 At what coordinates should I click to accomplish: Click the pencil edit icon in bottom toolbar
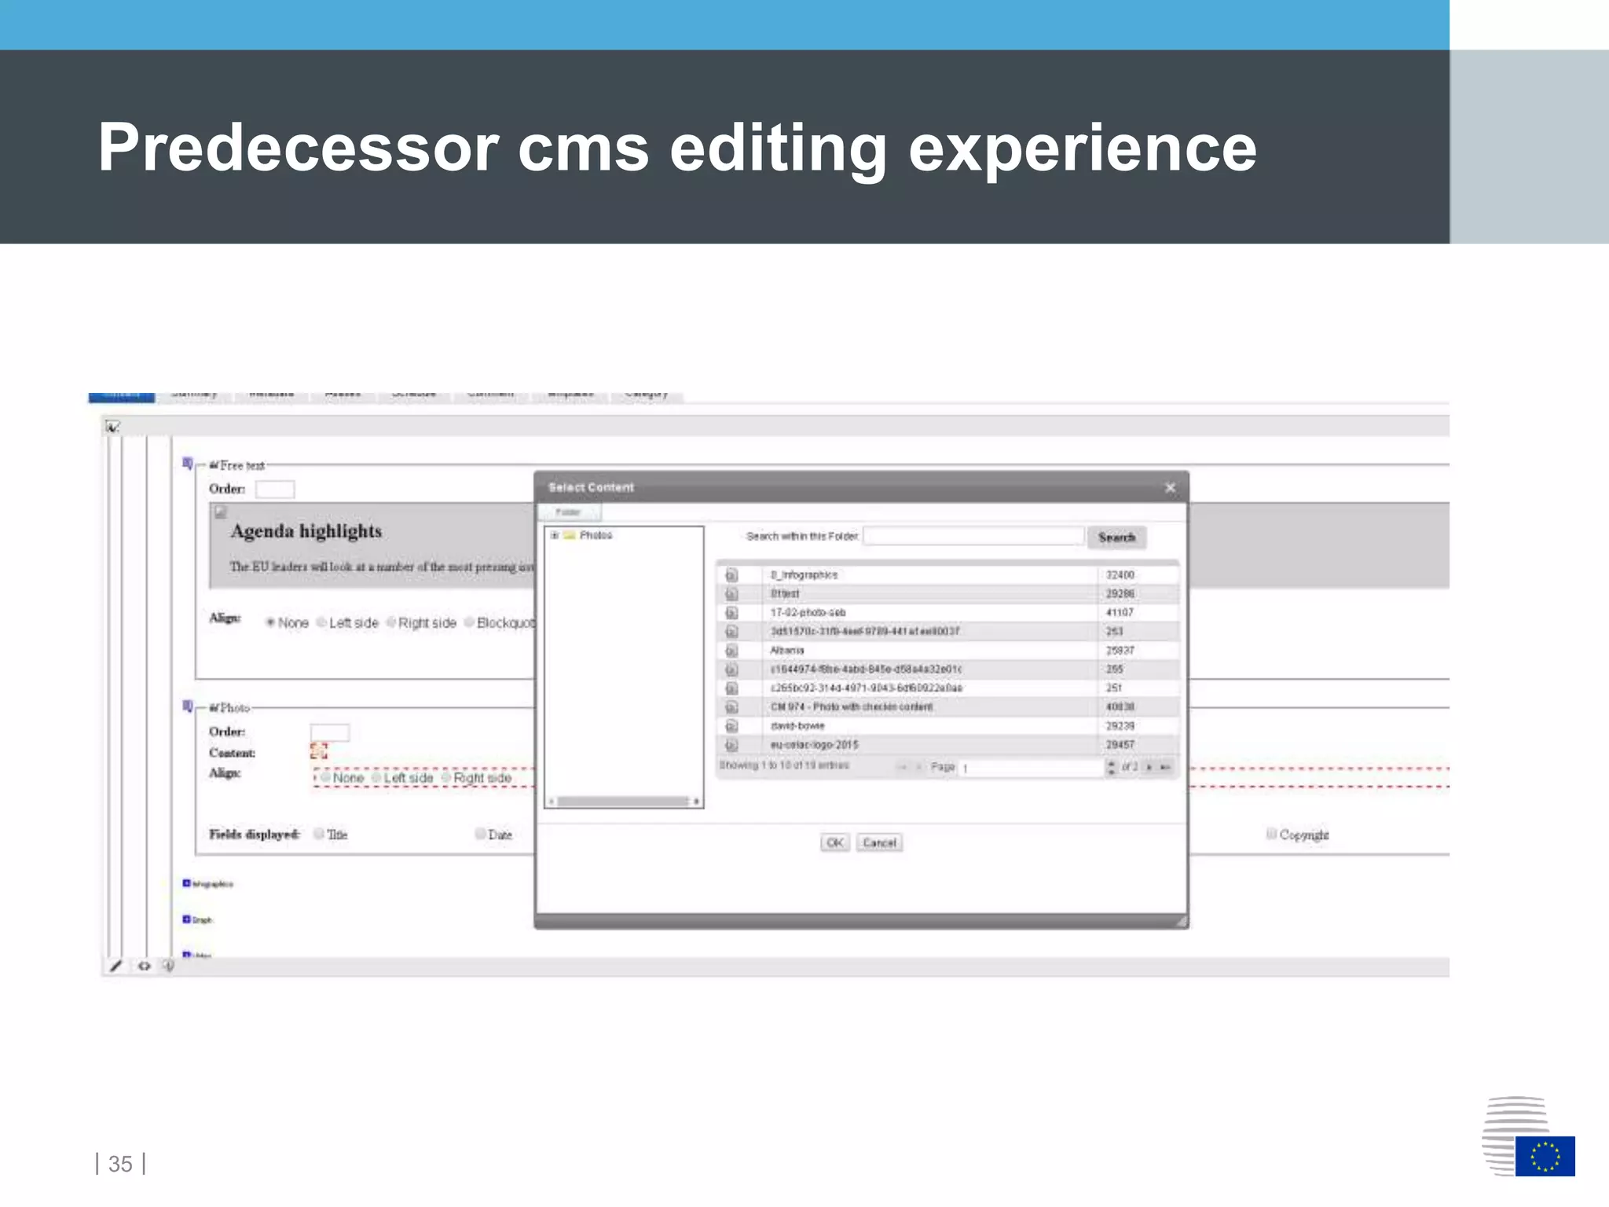(x=116, y=966)
